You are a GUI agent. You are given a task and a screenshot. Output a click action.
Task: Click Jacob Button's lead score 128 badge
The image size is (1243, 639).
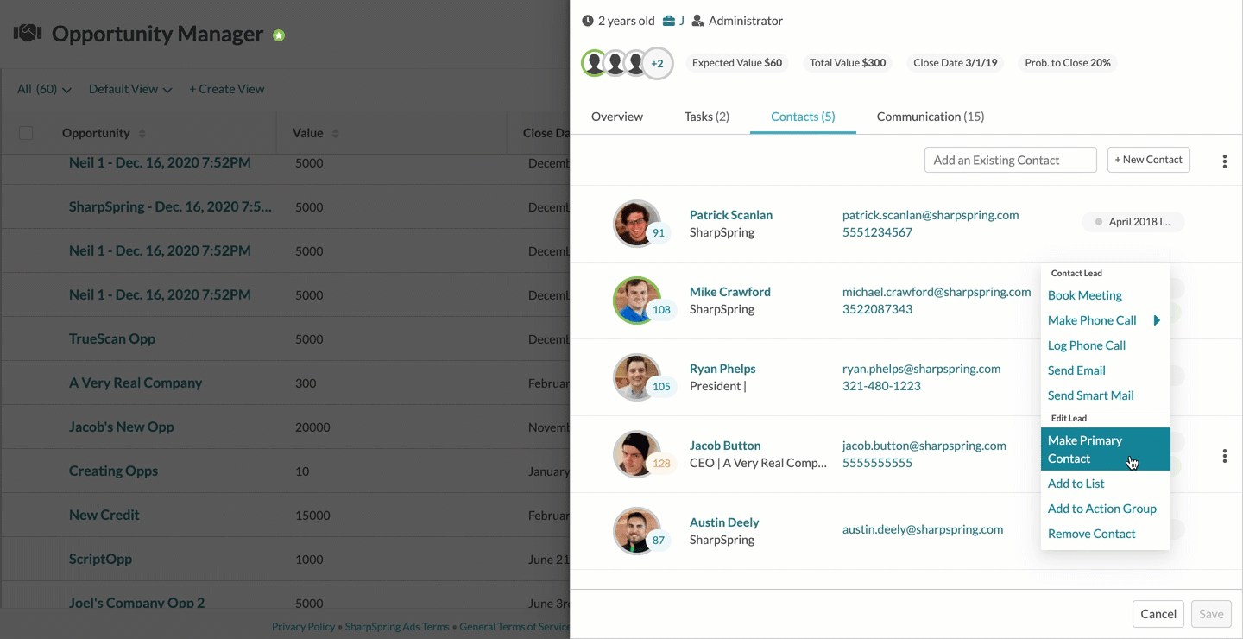661,464
